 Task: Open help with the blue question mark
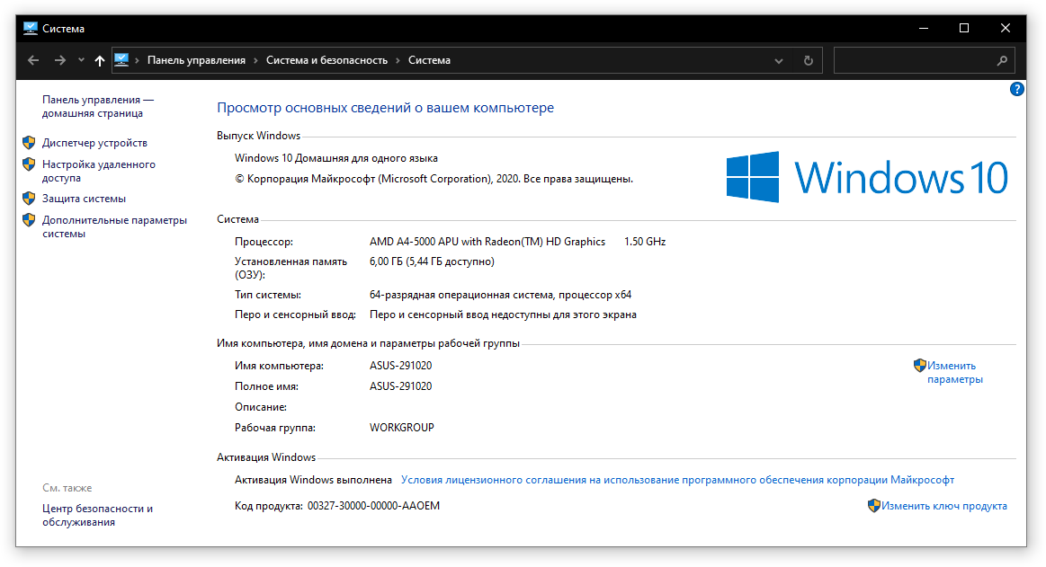click(1016, 89)
